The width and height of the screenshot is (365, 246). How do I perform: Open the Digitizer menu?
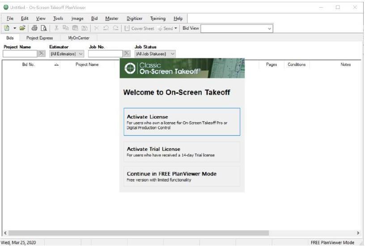tap(134, 18)
